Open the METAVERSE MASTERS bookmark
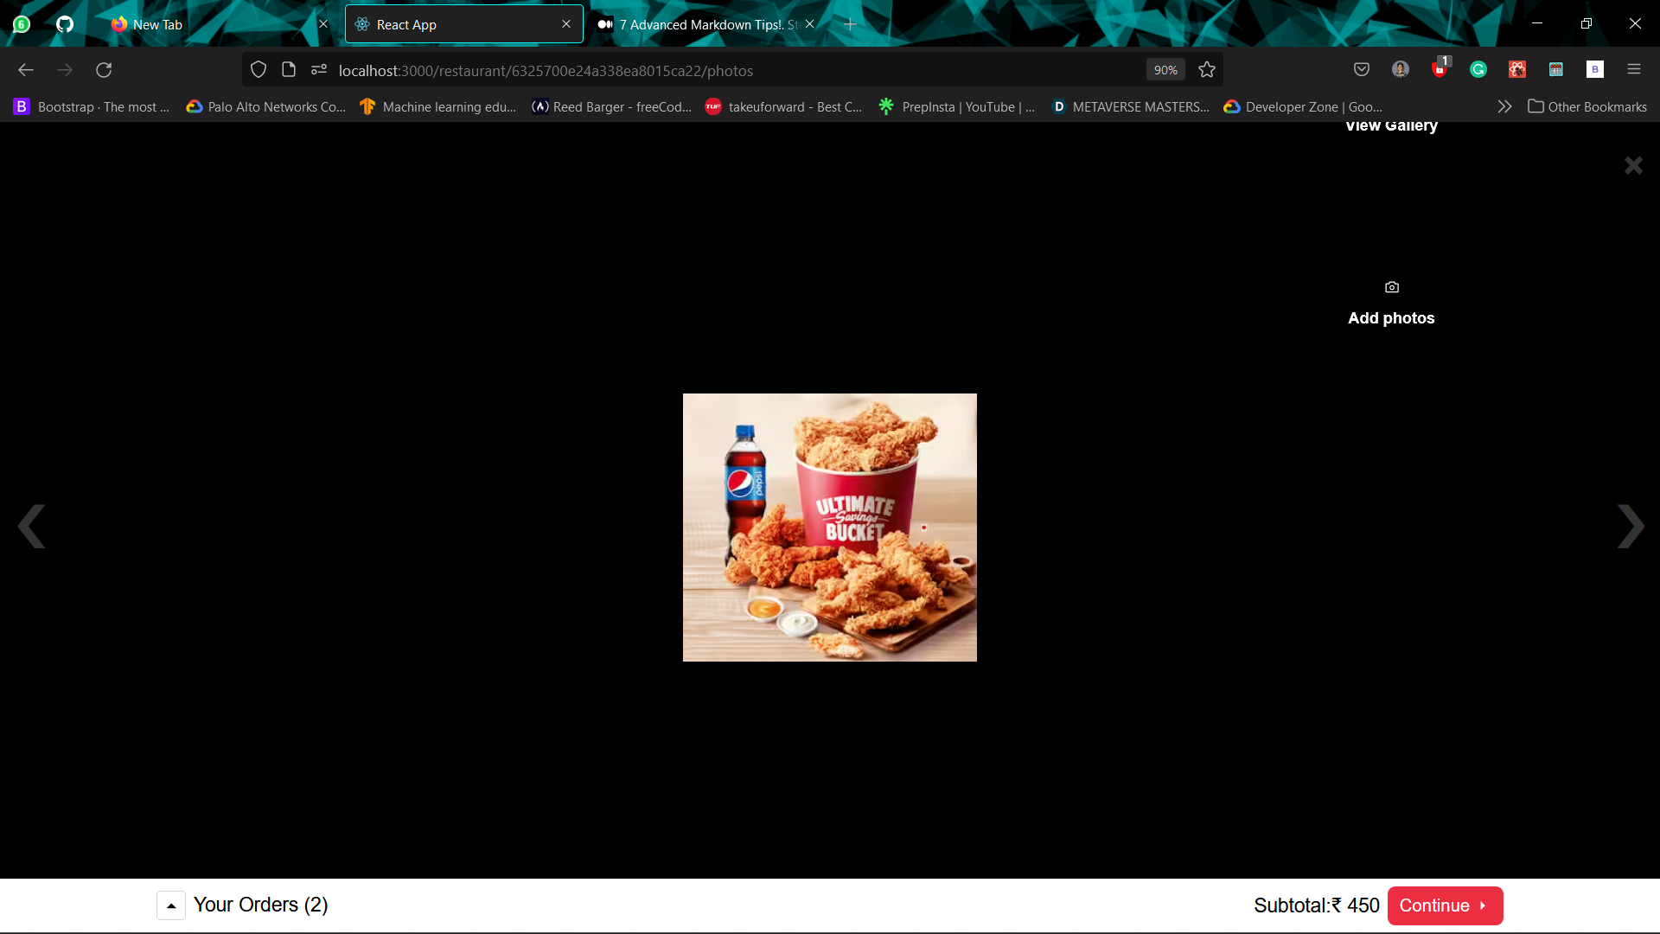Viewport: 1660px width, 934px height. click(1130, 106)
